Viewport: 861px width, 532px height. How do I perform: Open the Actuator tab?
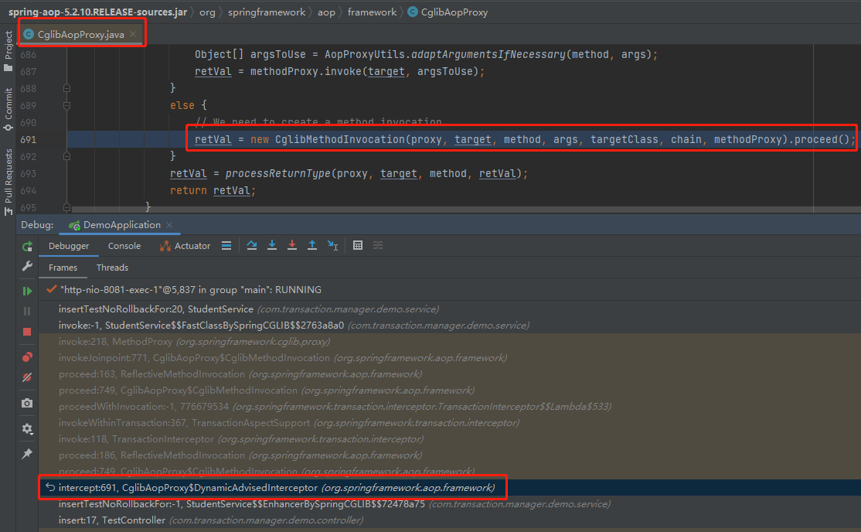tap(185, 246)
